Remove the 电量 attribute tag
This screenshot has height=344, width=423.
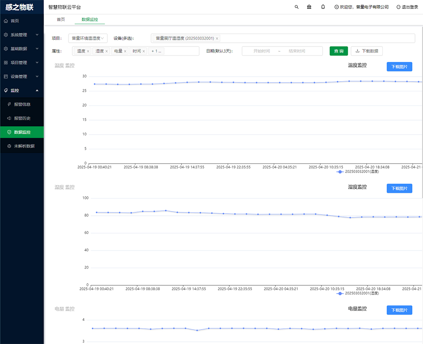tap(125, 51)
